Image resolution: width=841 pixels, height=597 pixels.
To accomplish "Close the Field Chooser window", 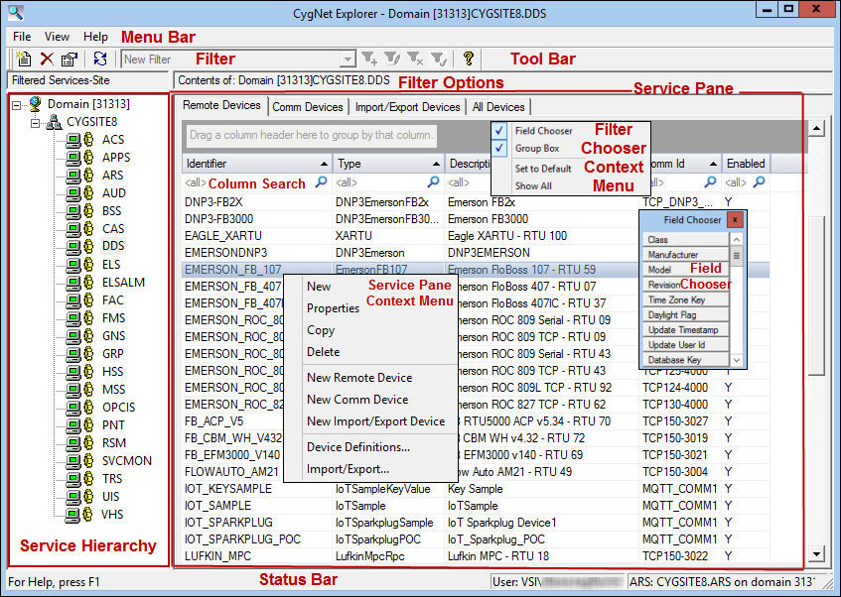I will pyautogui.click(x=735, y=220).
